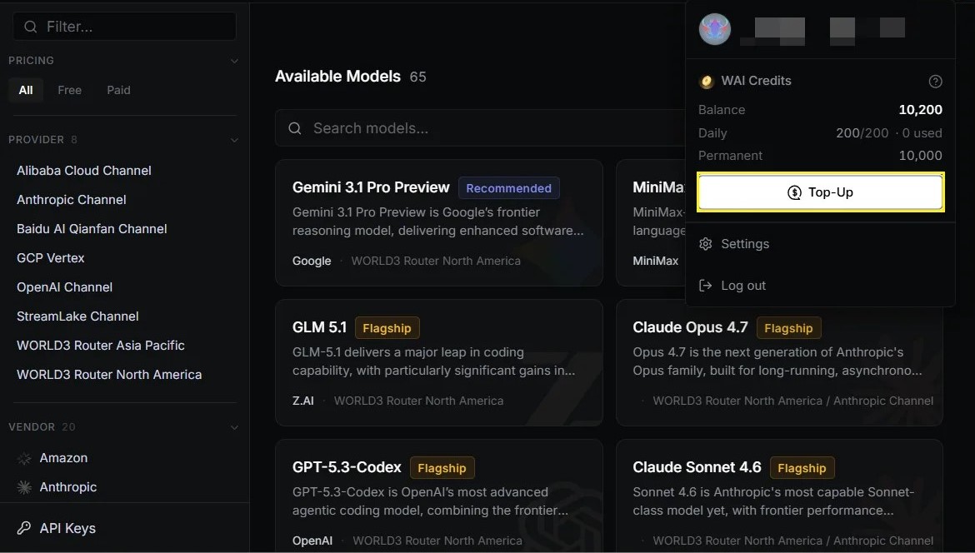This screenshot has width=975, height=553.
Task: Click the Anthropic vendor logo icon
Action: click(x=24, y=487)
